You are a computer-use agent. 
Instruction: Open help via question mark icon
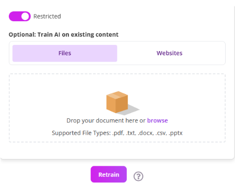[138, 176]
